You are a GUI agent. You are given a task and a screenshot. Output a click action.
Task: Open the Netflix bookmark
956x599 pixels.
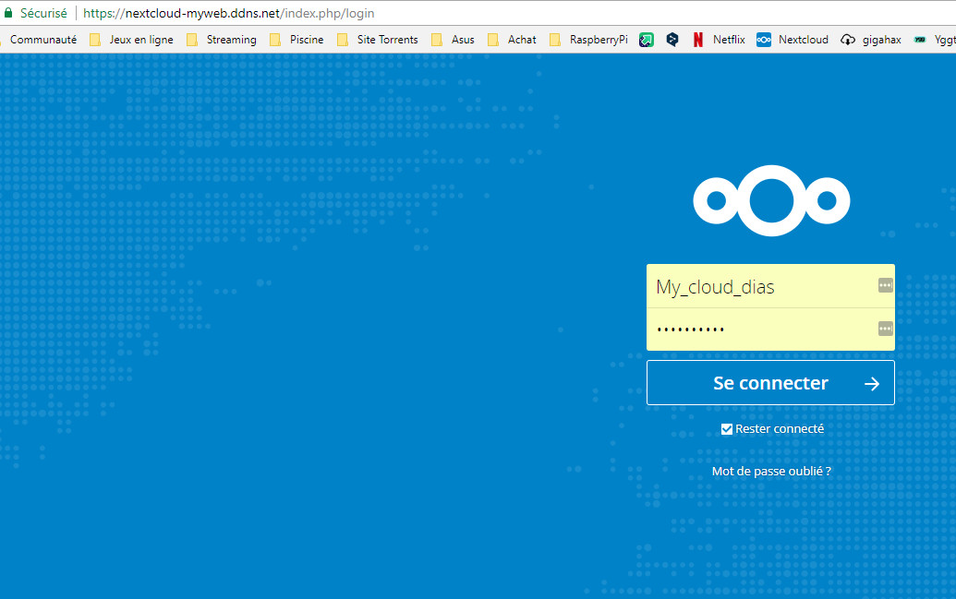(x=719, y=40)
